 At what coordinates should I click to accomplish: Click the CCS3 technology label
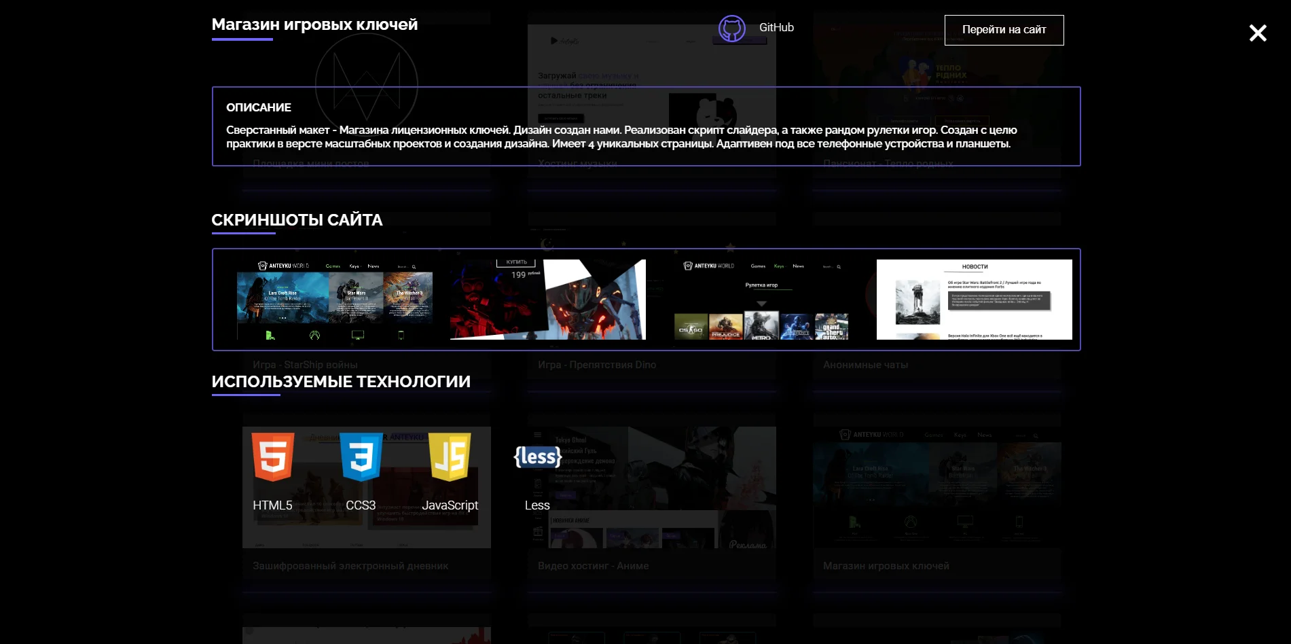(x=361, y=505)
